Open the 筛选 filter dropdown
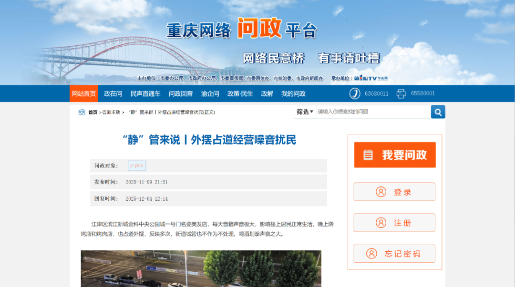This screenshot has height=287, width=515. tap(304, 112)
